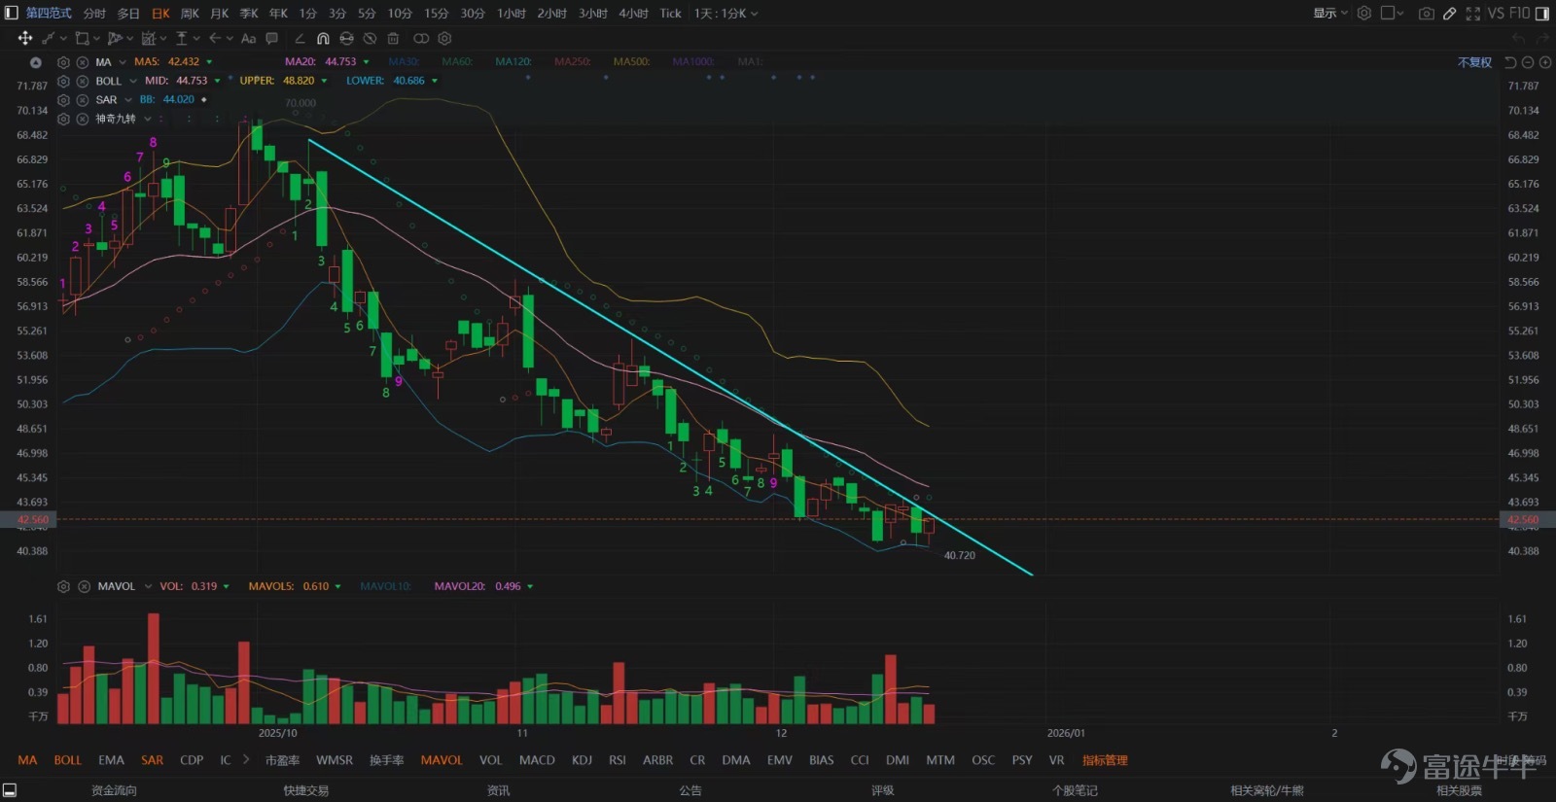Expand the MAVOL indicator dropdown chevron
This screenshot has height=802, width=1556.
148,586
